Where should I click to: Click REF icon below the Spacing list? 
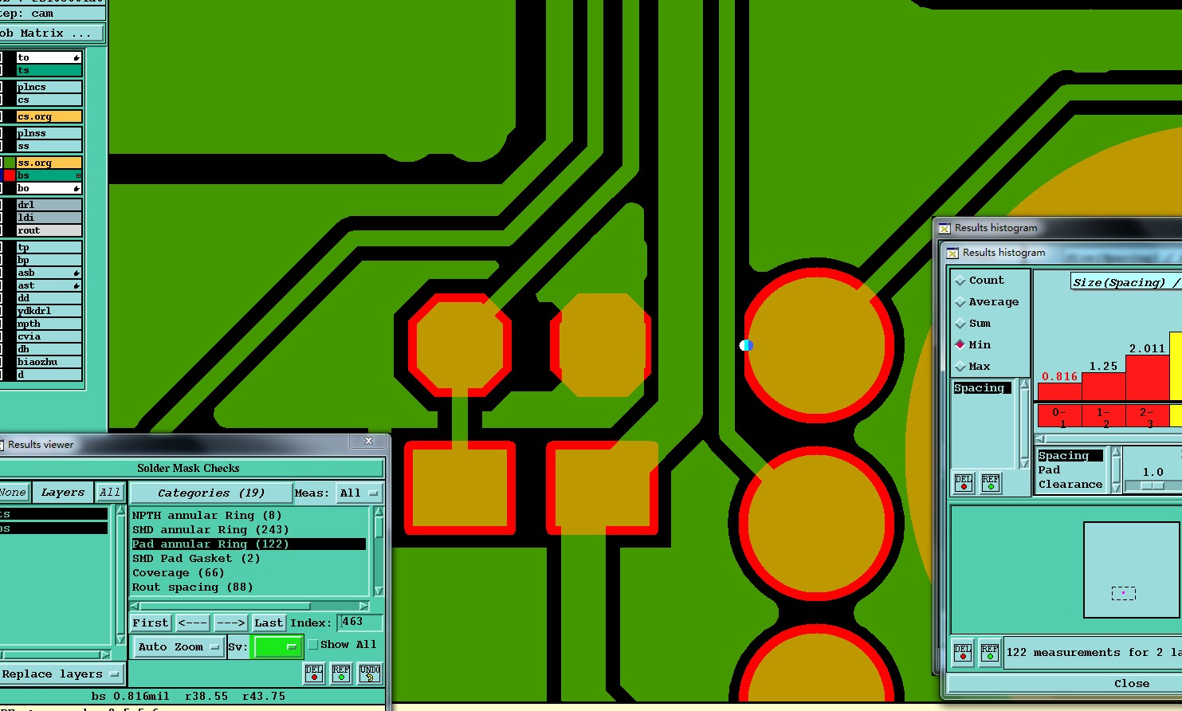coord(991,484)
